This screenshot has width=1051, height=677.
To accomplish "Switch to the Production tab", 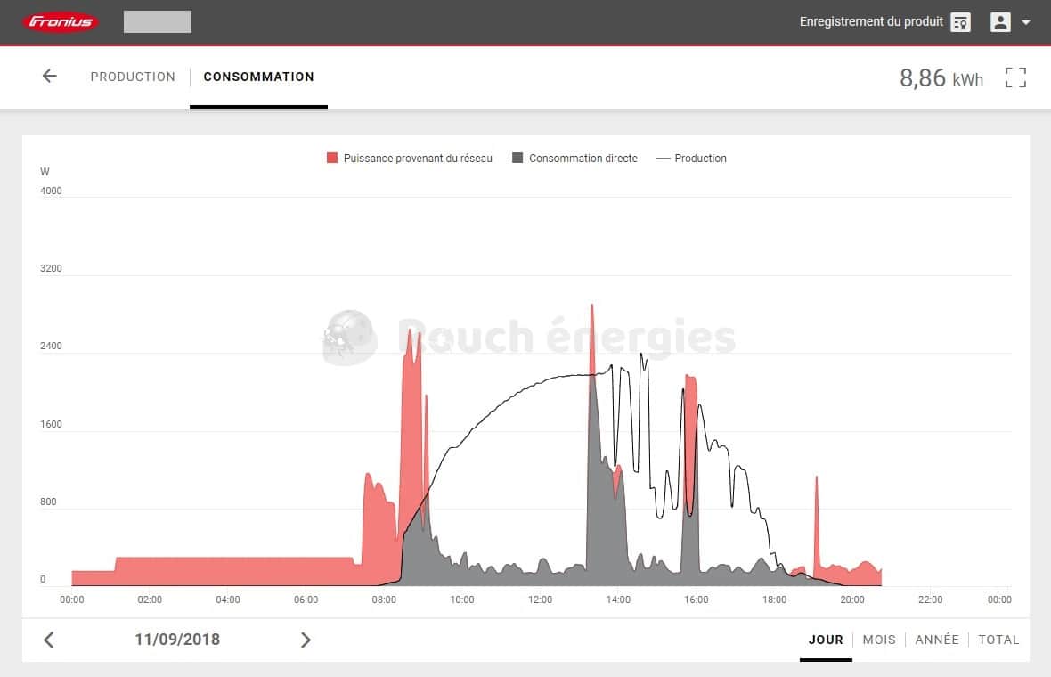I will pos(133,77).
